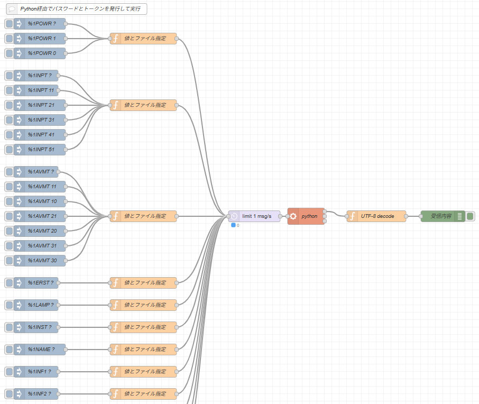Click the %1AVMT 11 inject arrow icon
The width and height of the screenshot is (479, 404).
point(19,187)
